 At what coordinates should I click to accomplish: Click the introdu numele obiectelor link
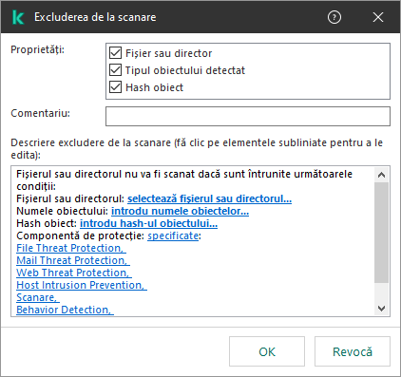(x=180, y=211)
